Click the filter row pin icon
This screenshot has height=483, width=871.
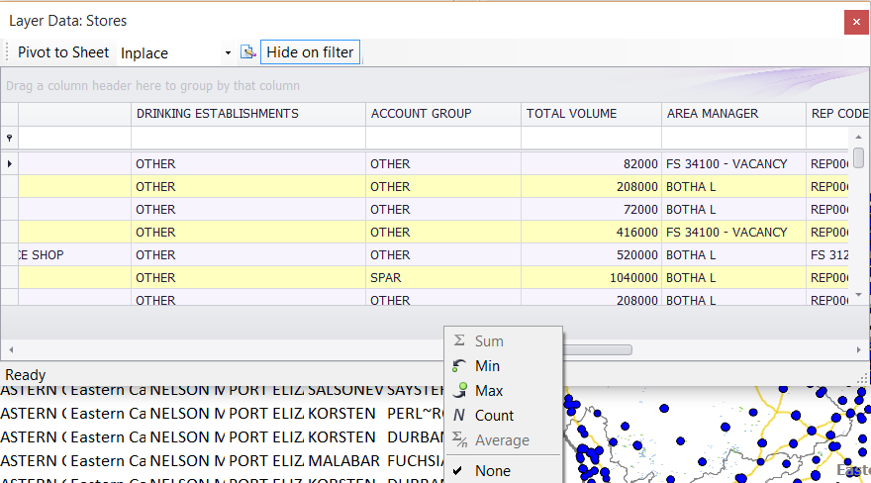[10, 139]
